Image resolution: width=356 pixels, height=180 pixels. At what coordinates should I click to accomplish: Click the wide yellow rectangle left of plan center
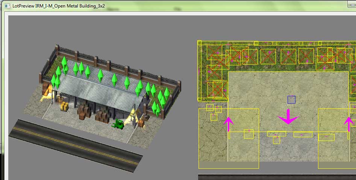[277, 134]
